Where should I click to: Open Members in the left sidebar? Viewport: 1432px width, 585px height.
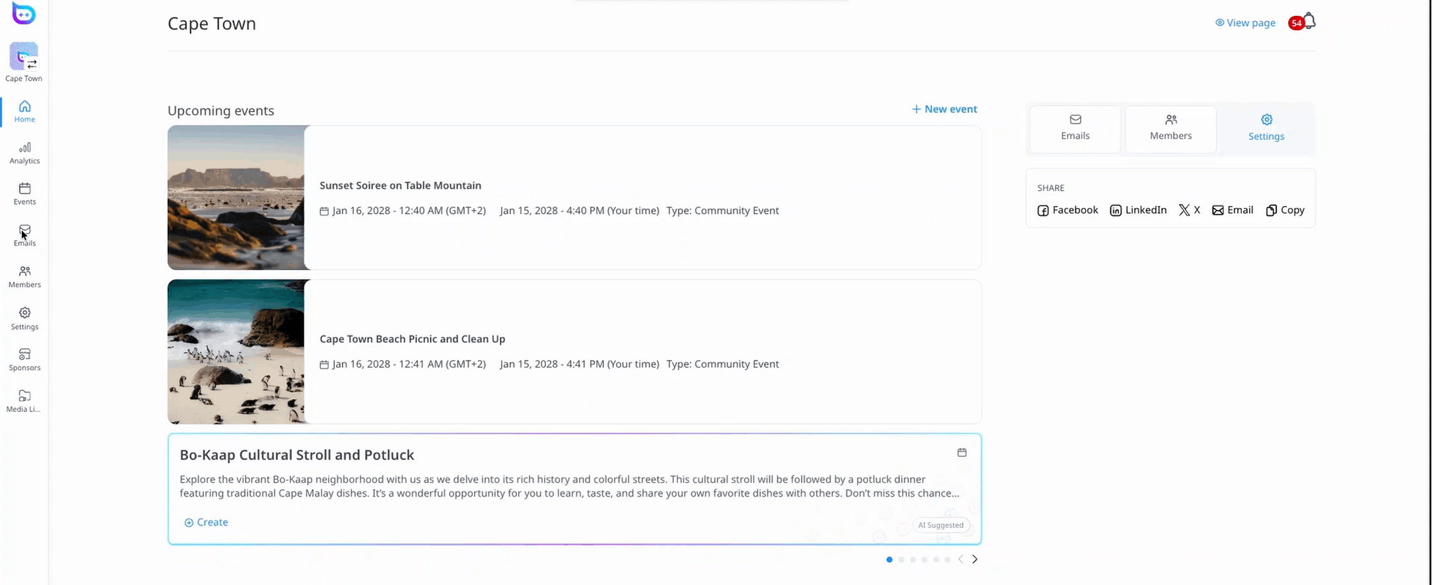24,277
